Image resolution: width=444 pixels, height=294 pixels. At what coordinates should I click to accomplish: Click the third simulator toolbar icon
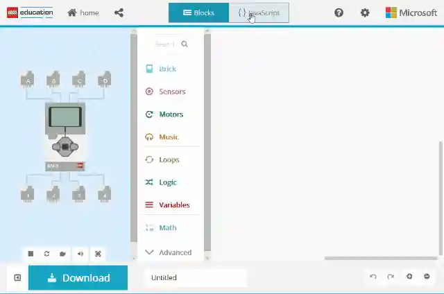pos(62,254)
